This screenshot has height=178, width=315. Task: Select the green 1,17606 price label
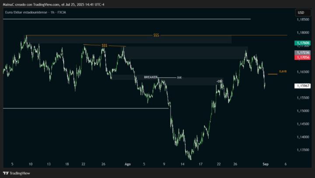(303, 43)
